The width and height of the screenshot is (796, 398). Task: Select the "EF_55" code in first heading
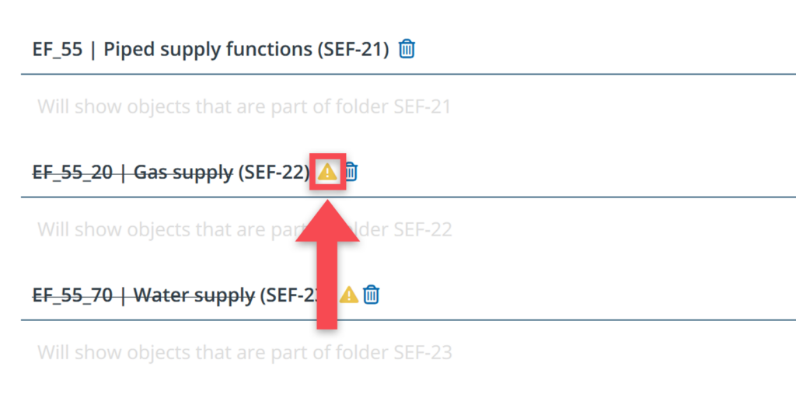57,50
